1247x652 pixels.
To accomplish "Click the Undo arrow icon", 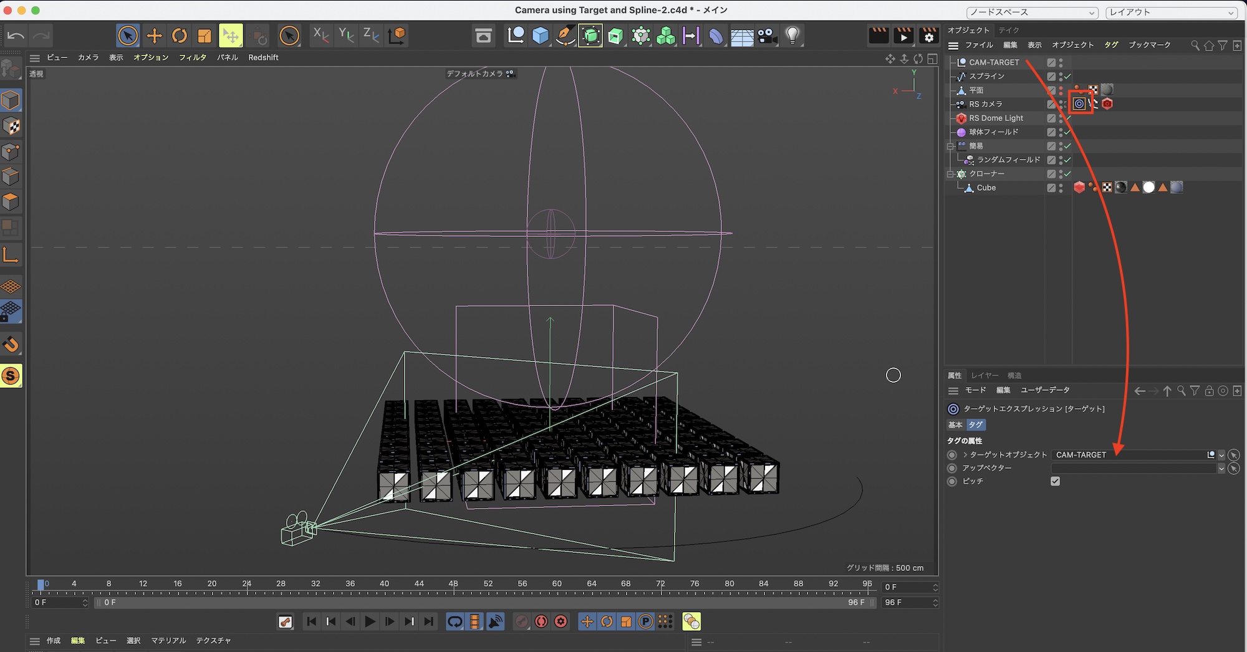I will click(16, 36).
